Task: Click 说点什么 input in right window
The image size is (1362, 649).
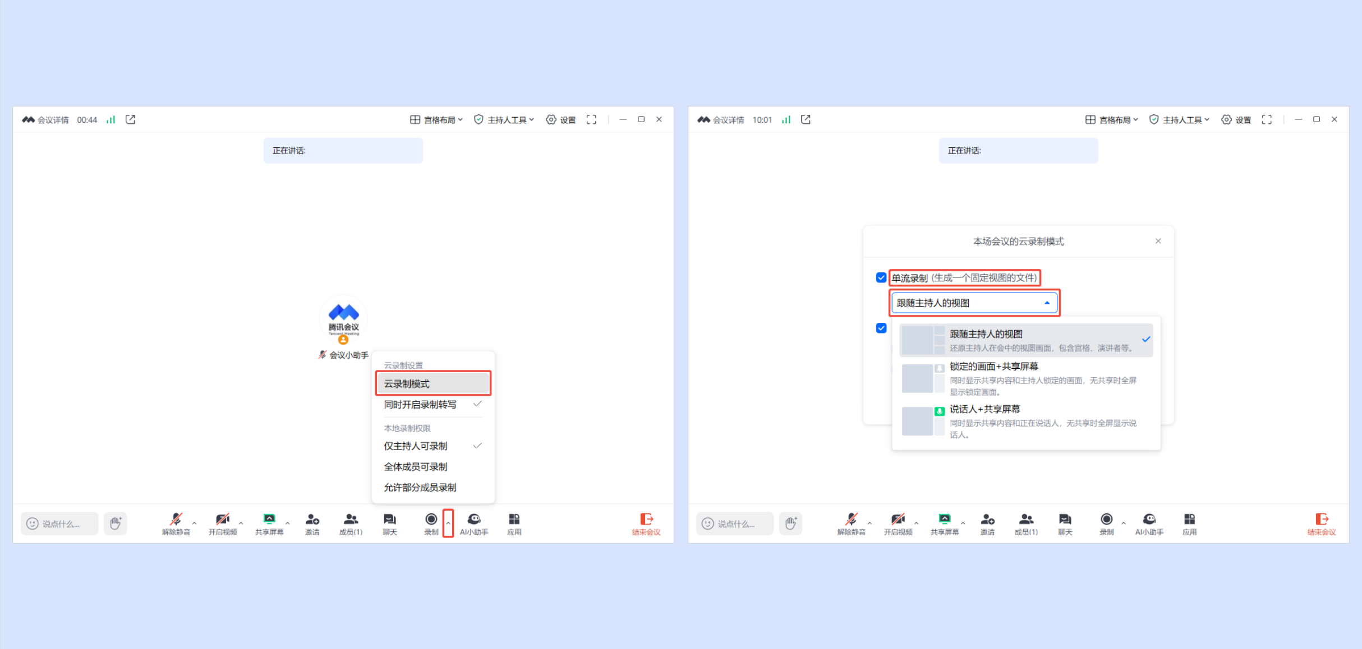Action: [x=735, y=523]
